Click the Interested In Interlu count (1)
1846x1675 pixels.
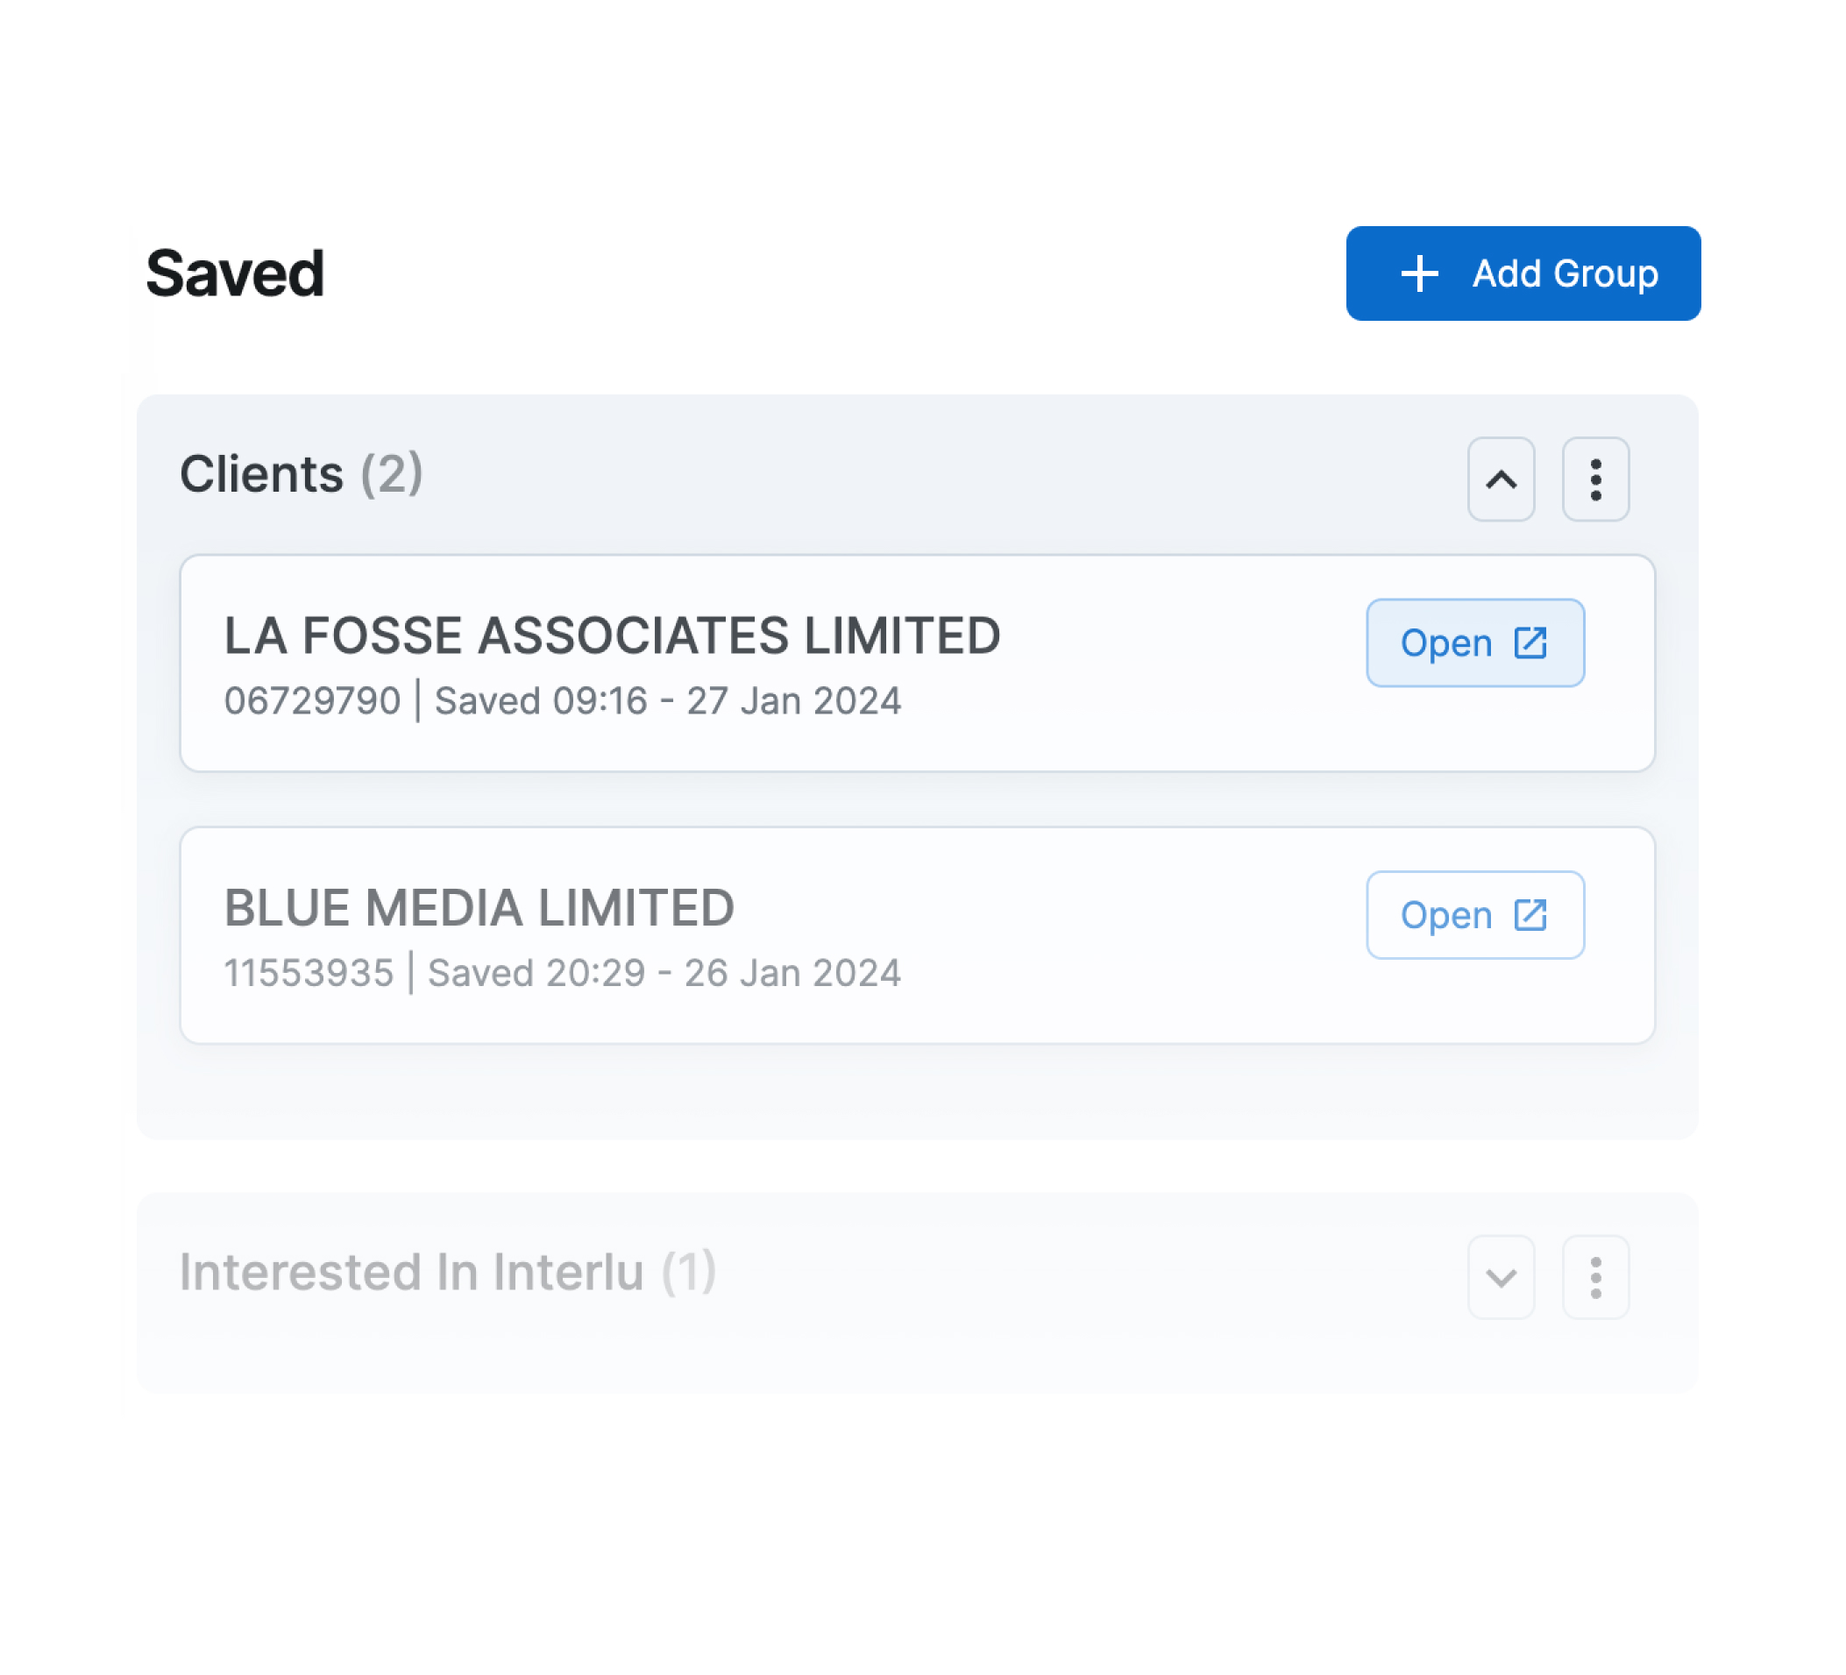[x=689, y=1272]
